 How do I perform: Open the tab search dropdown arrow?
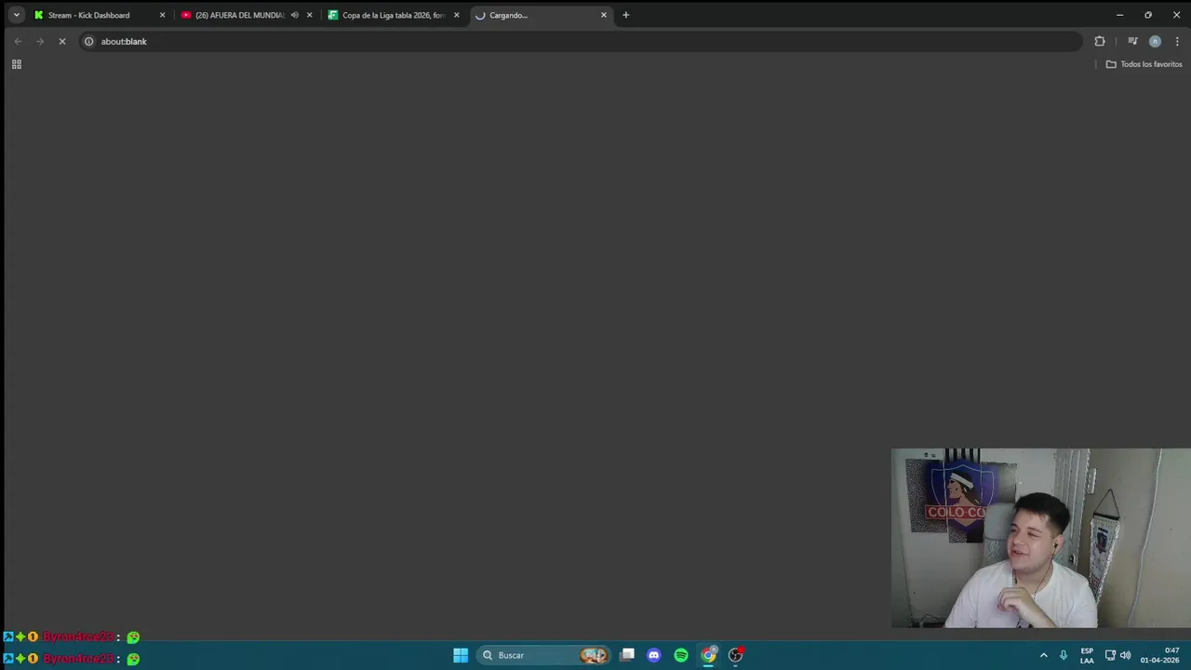point(16,15)
